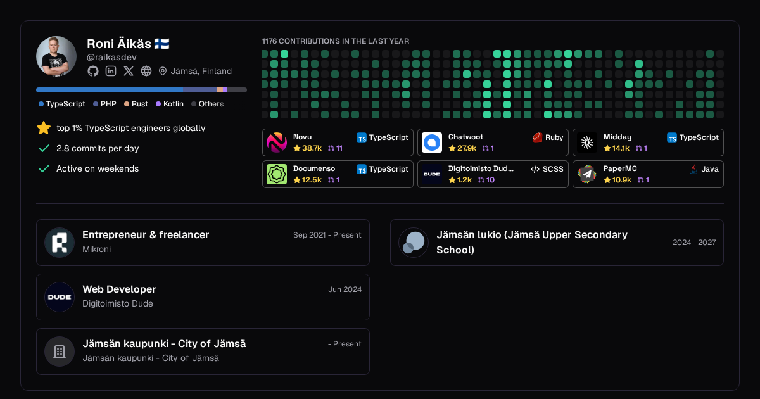The height and width of the screenshot is (399, 760).
Task: Open the @raikasdev username link
Action: point(111,58)
